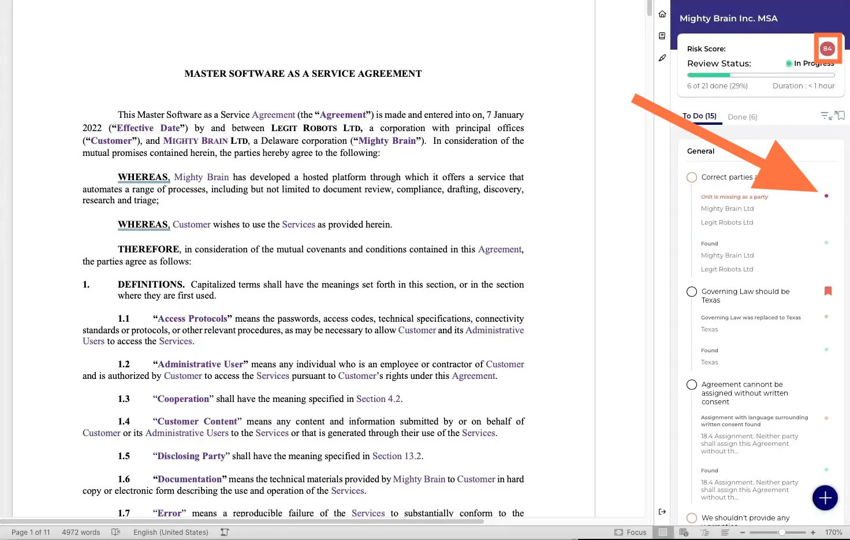Click the accessibility icon next to language
Screen dimensions: 850x540
click(225, 532)
